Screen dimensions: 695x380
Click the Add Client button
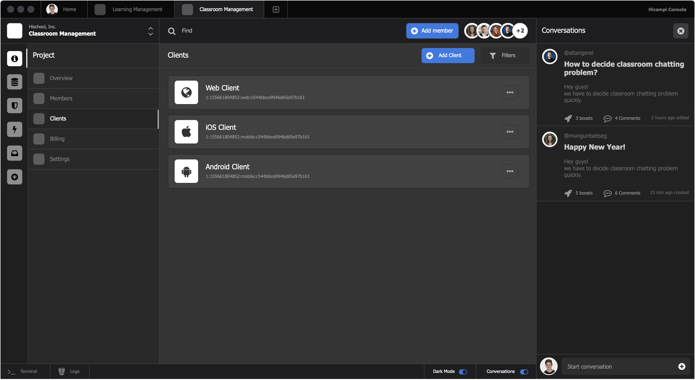point(448,55)
